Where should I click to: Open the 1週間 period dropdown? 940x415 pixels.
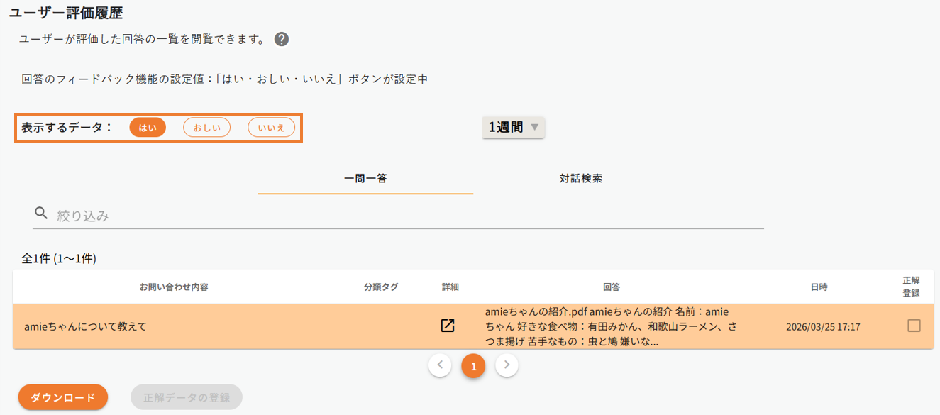coord(513,128)
